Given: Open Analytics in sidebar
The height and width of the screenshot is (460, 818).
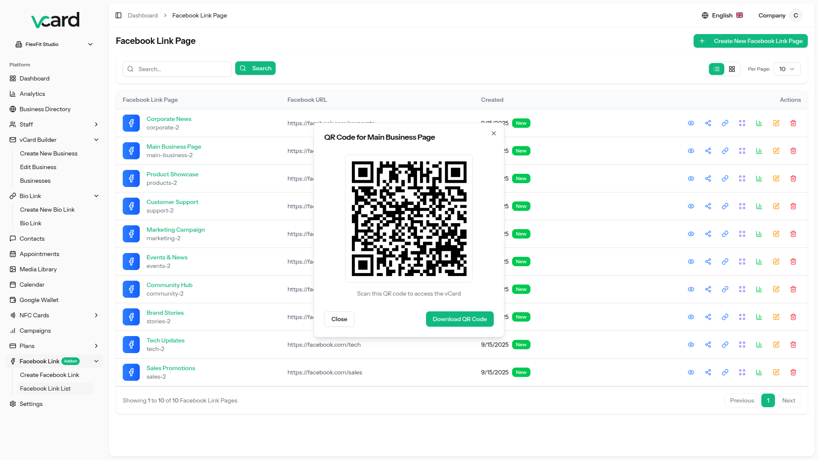Looking at the screenshot, I should point(32,94).
